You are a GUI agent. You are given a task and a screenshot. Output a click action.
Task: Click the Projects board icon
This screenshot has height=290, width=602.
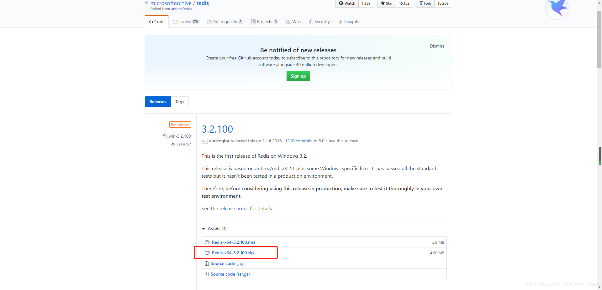tap(253, 22)
